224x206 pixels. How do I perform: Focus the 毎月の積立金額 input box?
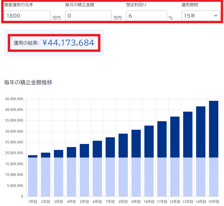tap(88, 16)
